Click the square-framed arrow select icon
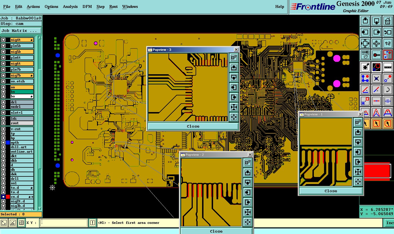394x234 pixels. click(377, 123)
